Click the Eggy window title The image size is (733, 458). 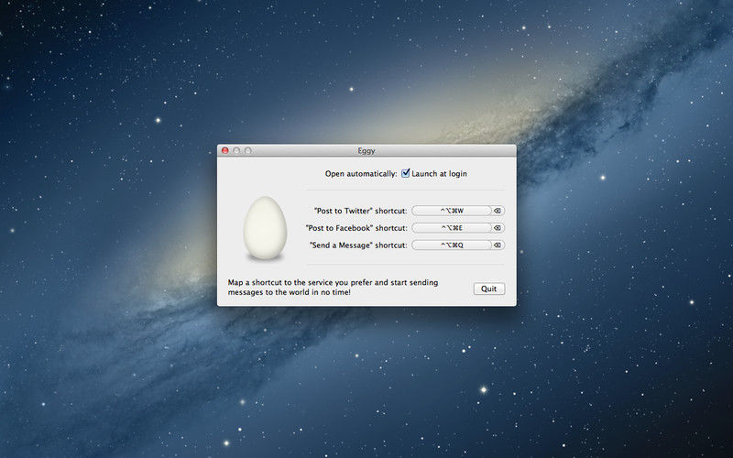366,150
